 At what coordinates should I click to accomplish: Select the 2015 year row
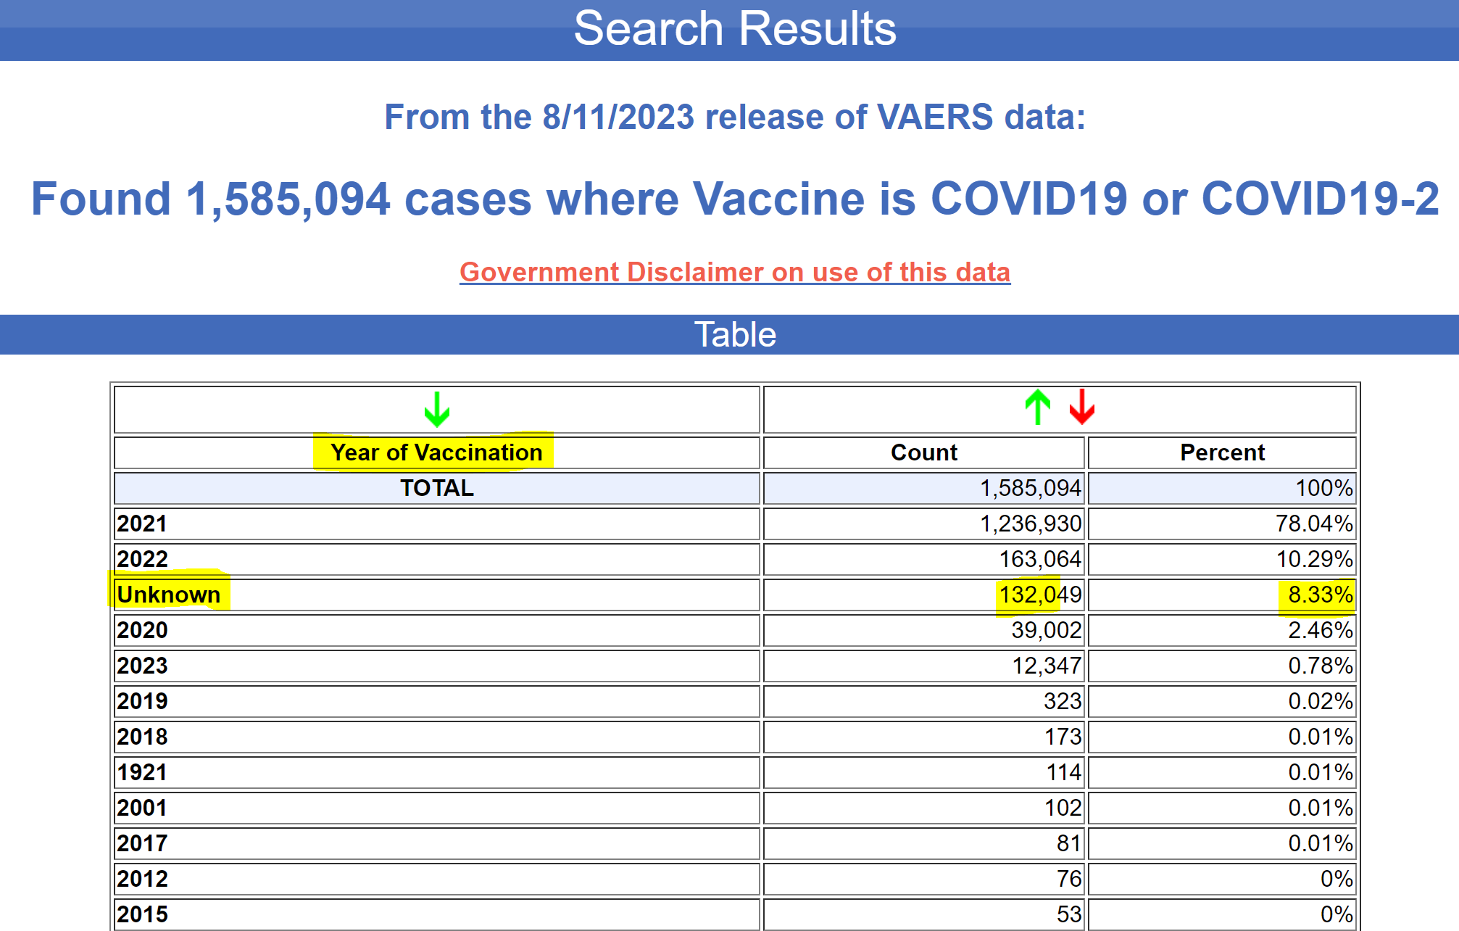[437, 914]
